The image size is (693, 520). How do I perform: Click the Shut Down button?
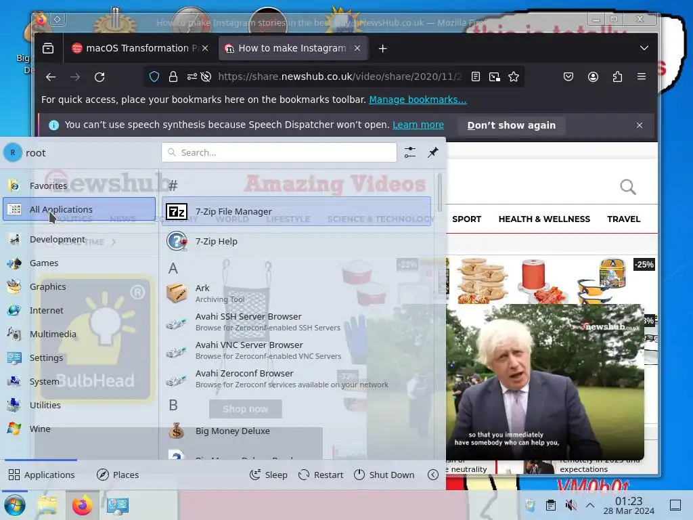(x=384, y=475)
